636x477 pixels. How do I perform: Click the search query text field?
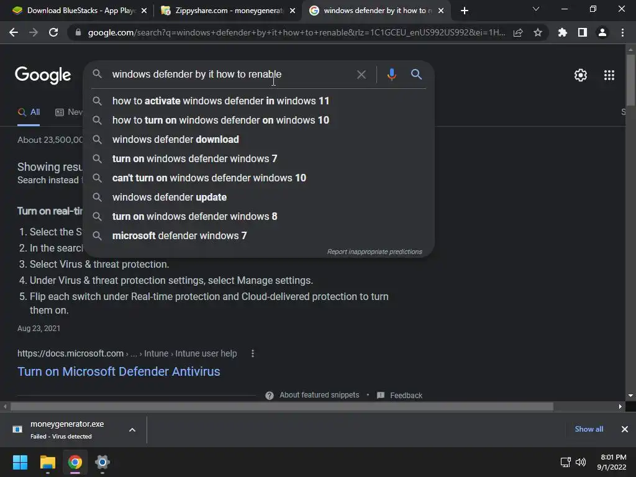(231, 75)
